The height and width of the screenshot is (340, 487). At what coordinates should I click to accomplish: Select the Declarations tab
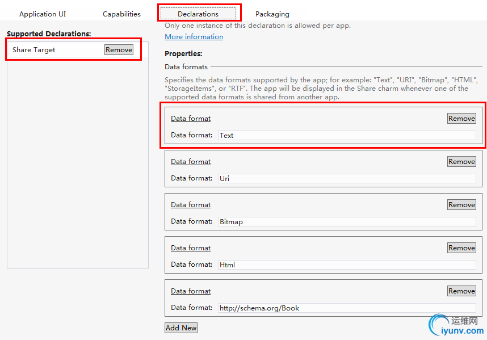(x=198, y=14)
